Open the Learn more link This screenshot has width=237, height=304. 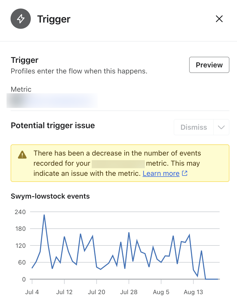pos(161,173)
